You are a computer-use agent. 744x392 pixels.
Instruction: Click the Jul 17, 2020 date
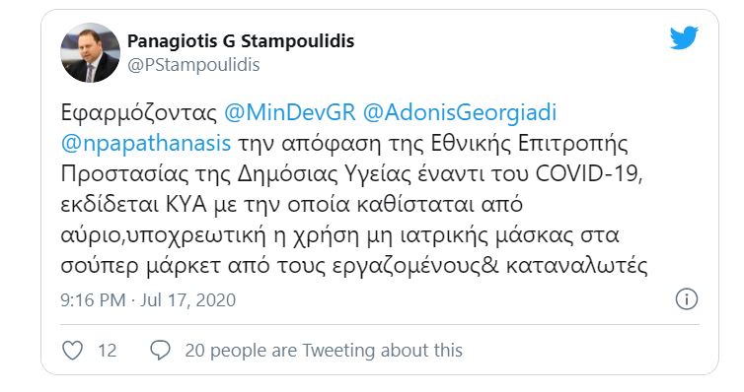coord(187,300)
